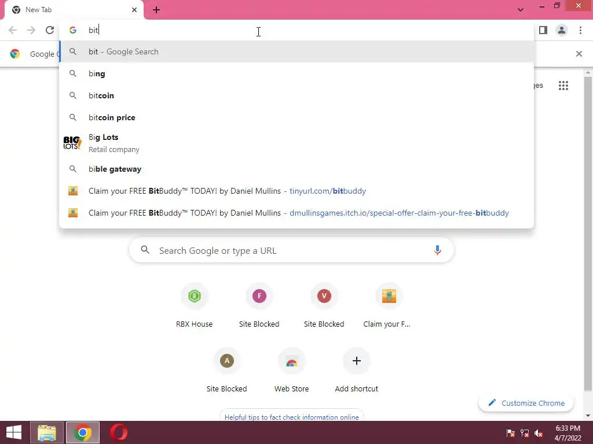Click the browser Forward arrow
Viewport: 593px width, 444px height.
pos(31,30)
